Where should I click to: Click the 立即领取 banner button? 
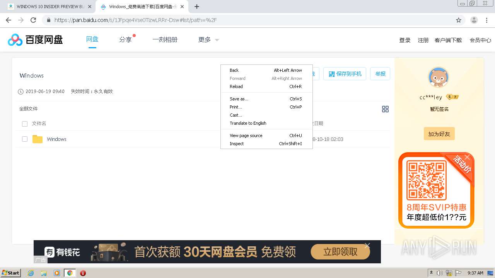340,252
